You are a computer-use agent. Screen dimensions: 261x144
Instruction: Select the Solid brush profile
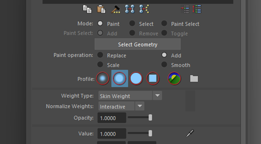136,79
